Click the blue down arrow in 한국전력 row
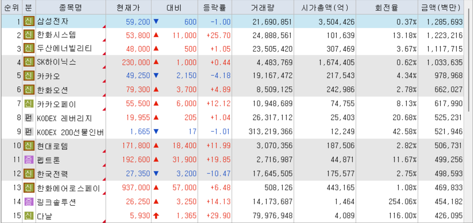The image size is (473, 223). tap(156, 173)
